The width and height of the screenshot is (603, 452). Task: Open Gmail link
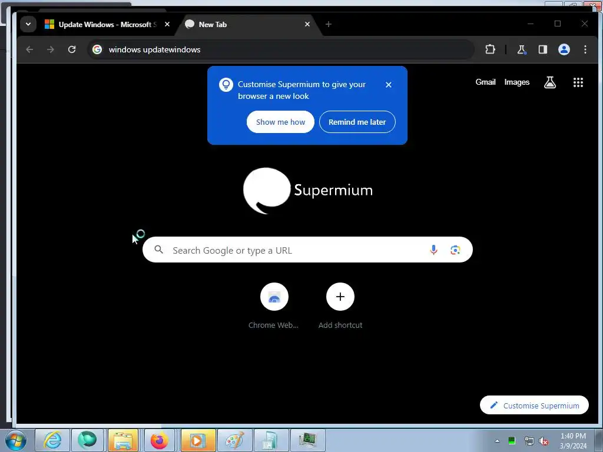tap(485, 82)
